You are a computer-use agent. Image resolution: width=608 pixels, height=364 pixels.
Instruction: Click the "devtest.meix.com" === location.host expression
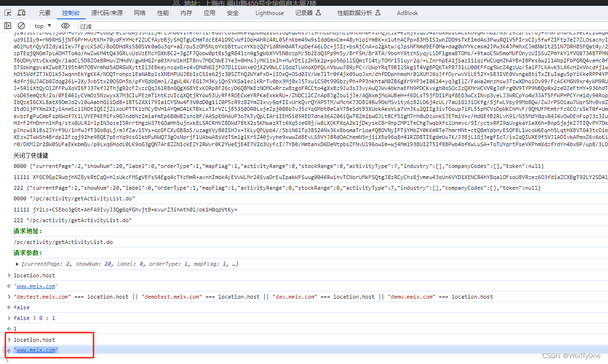[253, 297]
